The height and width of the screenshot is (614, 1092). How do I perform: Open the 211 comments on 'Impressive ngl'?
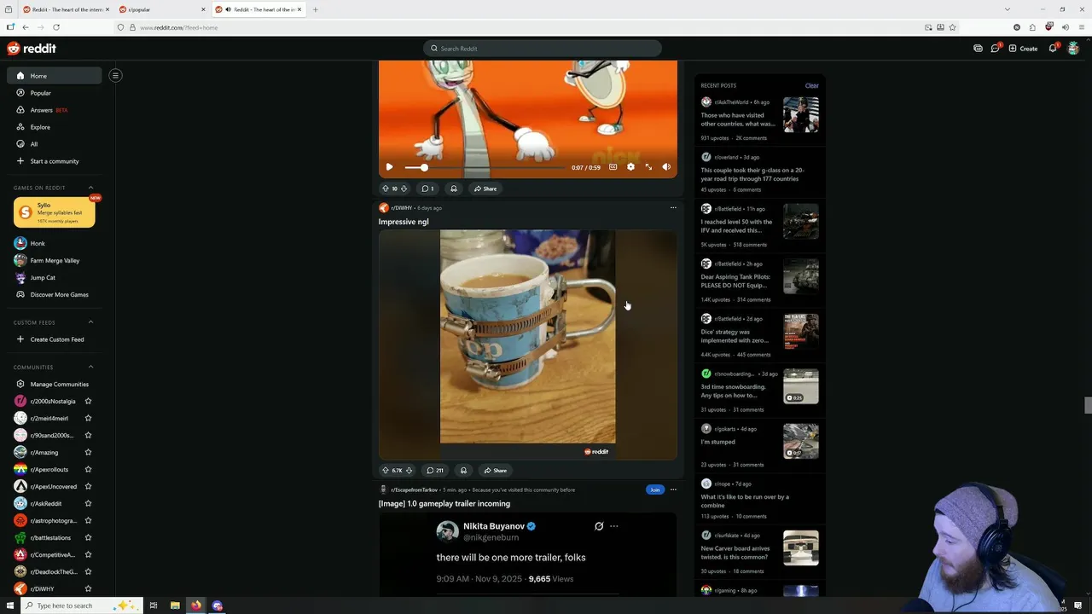pos(435,471)
